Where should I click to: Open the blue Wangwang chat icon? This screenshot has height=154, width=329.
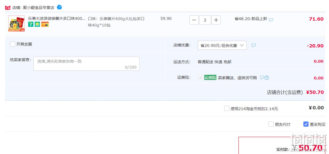pyautogui.click(x=60, y=7)
